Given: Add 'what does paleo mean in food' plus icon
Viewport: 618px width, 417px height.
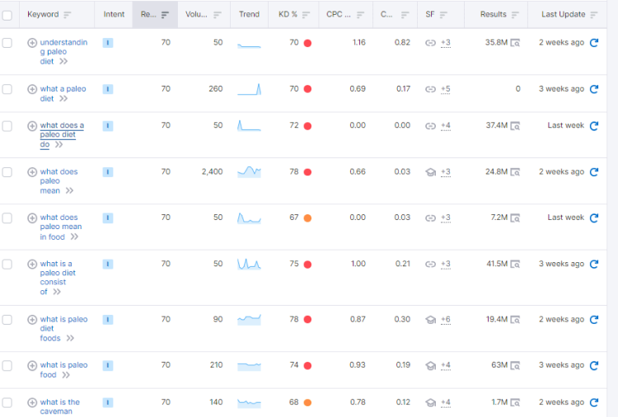Looking at the screenshot, I should (32, 218).
